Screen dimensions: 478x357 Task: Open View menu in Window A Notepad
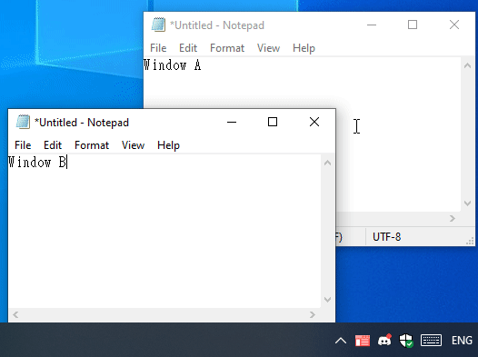(x=268, y=48)
